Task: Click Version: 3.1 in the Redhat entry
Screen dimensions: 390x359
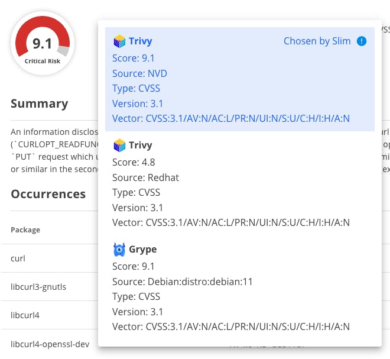Action: point(138,208)
